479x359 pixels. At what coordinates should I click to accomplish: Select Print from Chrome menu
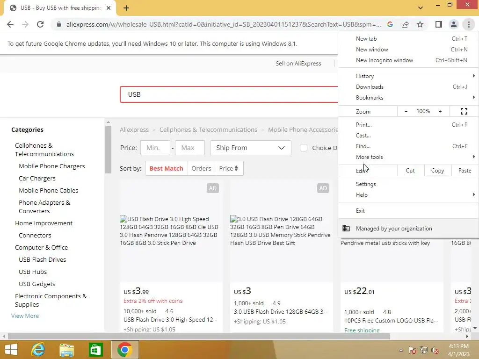click(x=408, y=124)
